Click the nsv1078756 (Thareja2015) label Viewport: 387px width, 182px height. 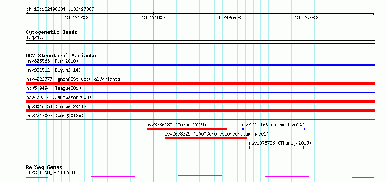coord(280,143)
